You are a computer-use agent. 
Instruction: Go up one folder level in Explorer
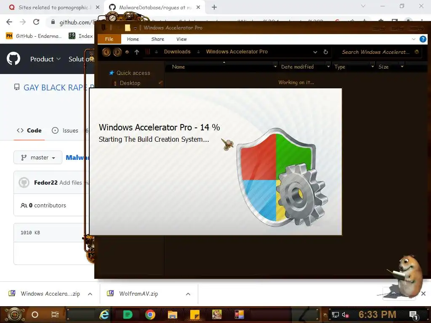click(x=137, y=52)
